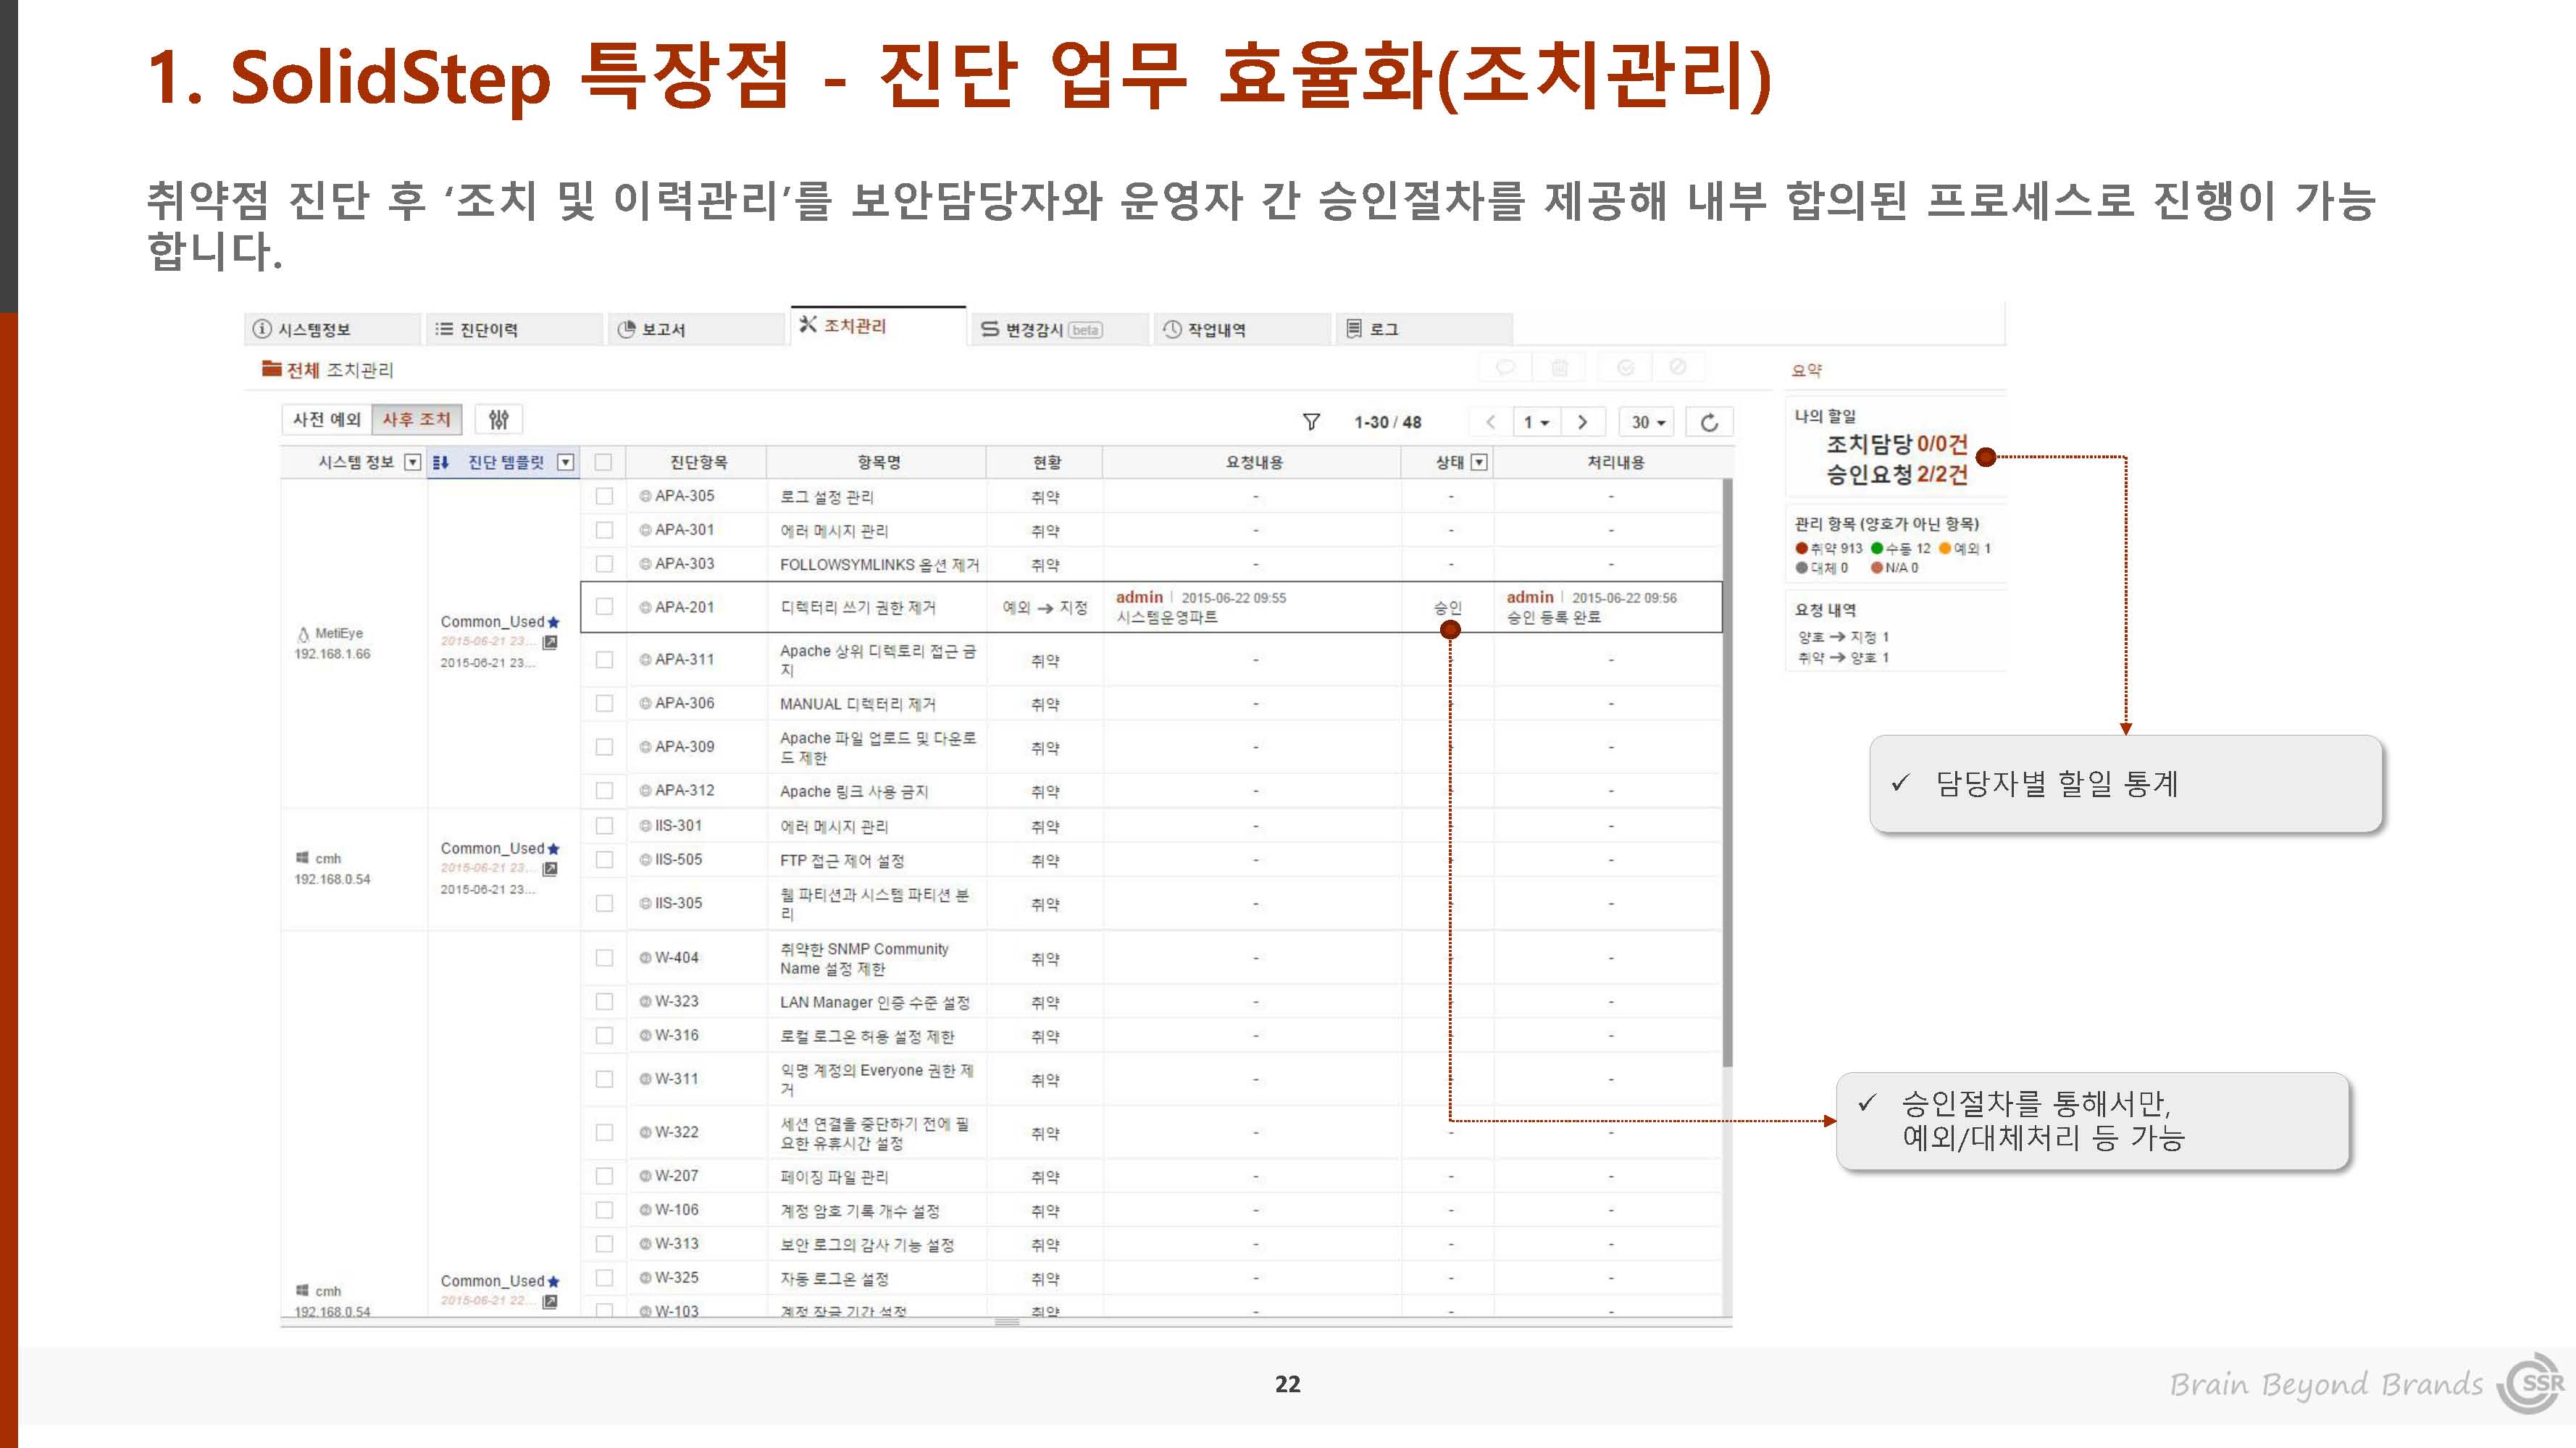Click admin link in 처리내용 column

(x=1530, y=597)
